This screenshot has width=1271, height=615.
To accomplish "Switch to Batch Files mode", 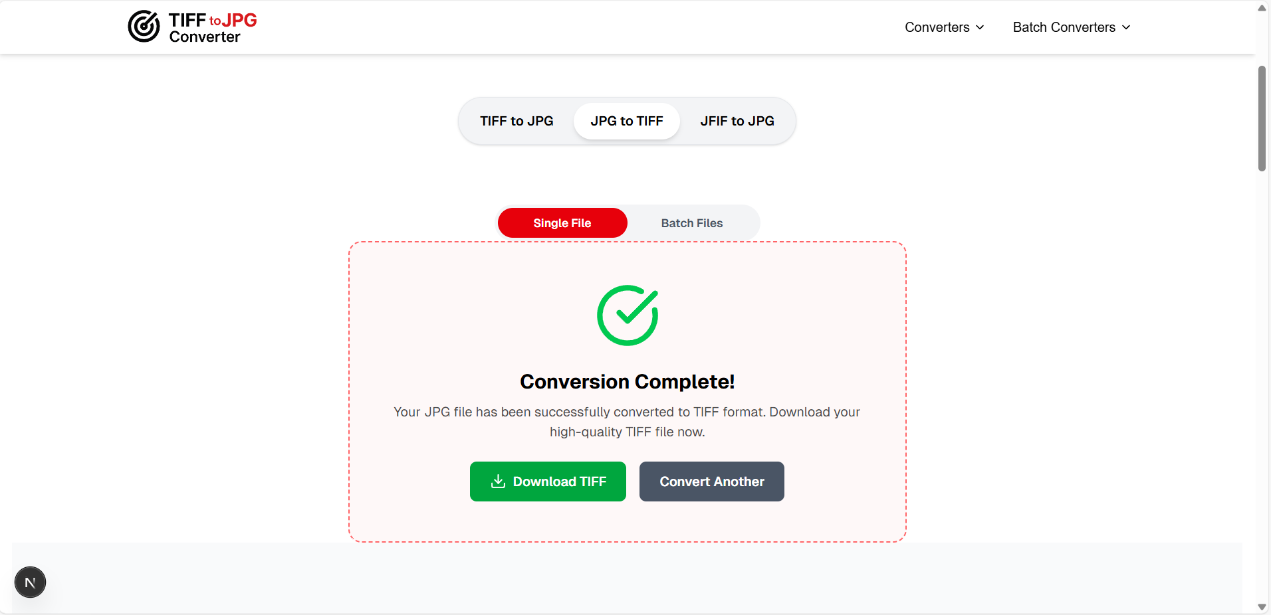I will tap(691, 222).
